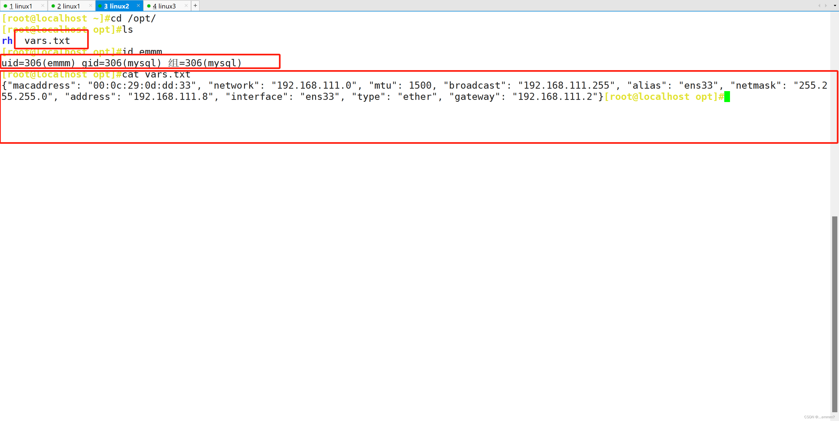Add a new session with plus button
This screenshot has width=839, height=421.
pyautogui.click(x=195, y=5)
